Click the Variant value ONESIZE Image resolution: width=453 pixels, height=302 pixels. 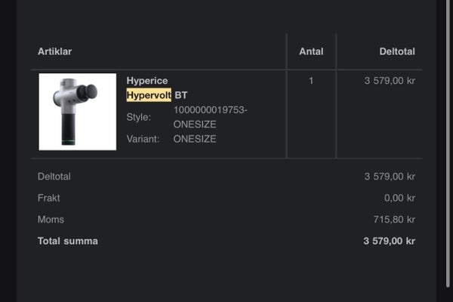pyautogui.click(x=195, y=139)
